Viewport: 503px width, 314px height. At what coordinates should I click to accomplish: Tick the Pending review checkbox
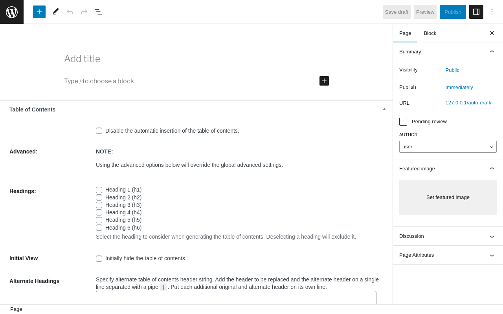(x=403, y=122)
